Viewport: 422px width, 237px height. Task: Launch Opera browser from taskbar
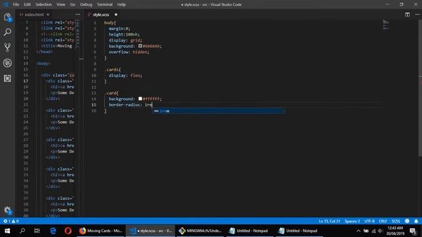(x=68, y=230)
